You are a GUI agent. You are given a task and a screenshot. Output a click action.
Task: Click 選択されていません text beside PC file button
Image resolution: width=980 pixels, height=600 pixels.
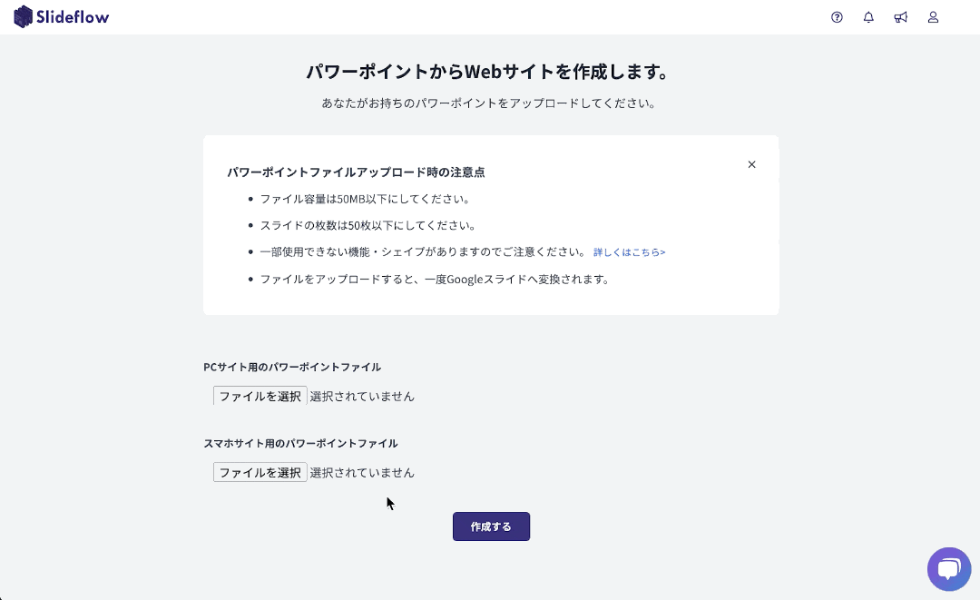coord(362,396)
